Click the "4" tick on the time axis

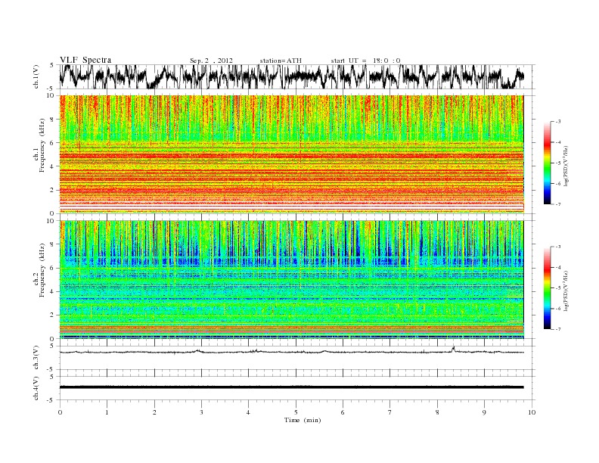(248, 412)
